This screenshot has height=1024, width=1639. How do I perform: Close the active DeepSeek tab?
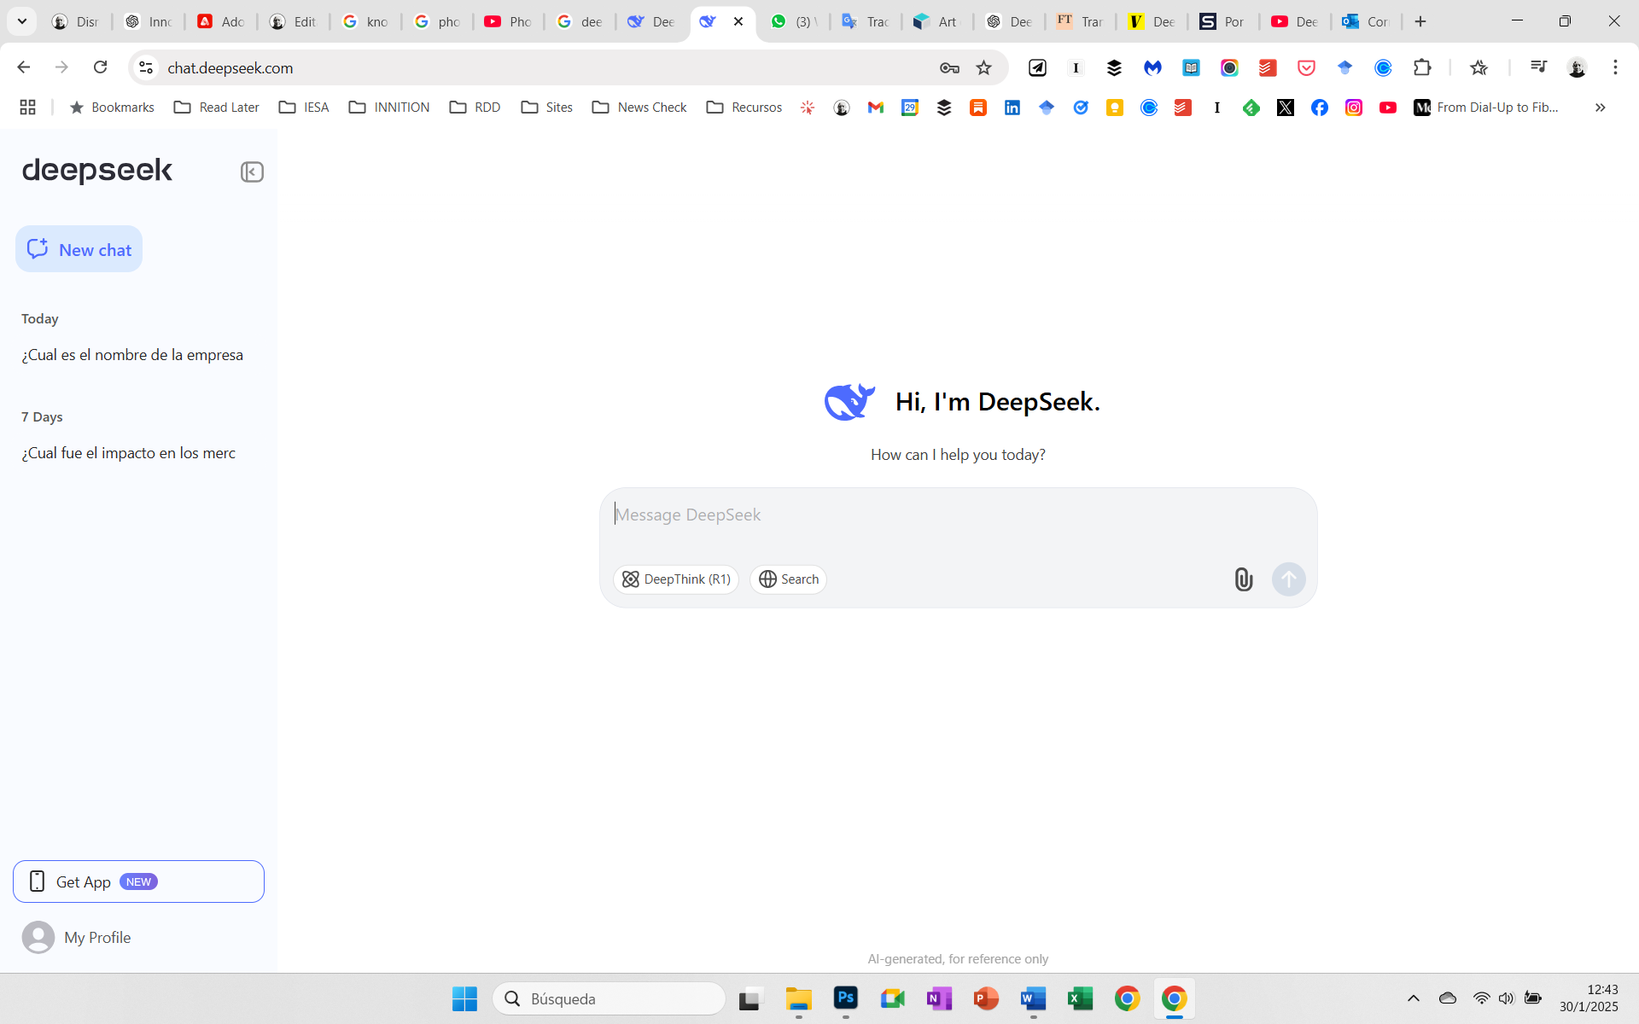738,21
